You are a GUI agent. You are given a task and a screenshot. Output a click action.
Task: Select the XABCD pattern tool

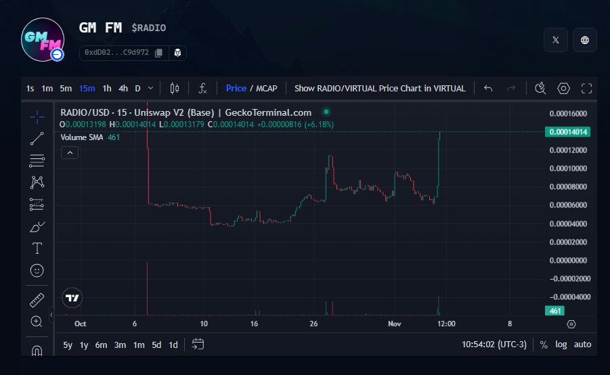point(37,182)
